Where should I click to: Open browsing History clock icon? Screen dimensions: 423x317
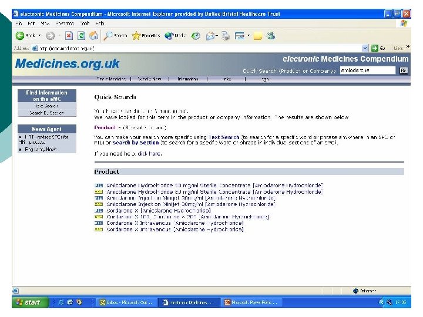(196, 36)
